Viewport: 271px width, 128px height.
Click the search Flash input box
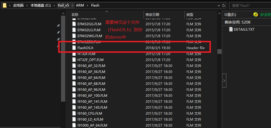click(x=250, y=5)
